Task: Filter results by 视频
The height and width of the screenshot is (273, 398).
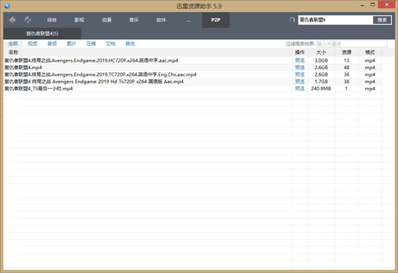Action: coord(33,44)
